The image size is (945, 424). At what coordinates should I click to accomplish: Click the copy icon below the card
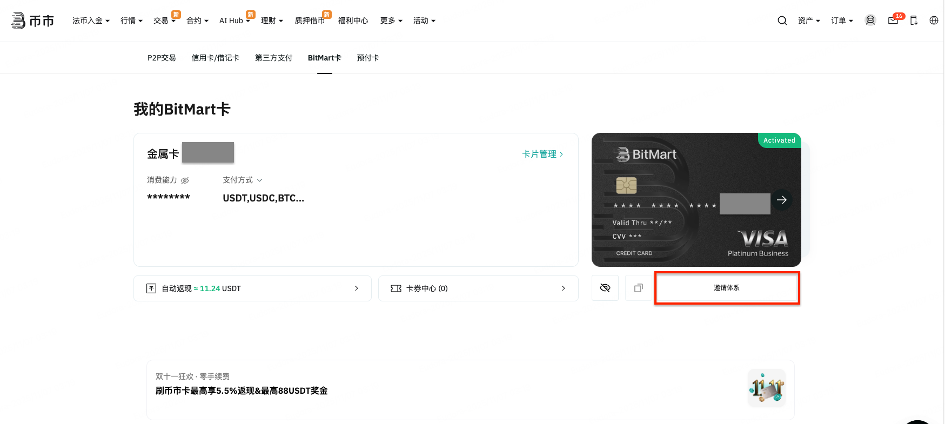coord(638,288)
